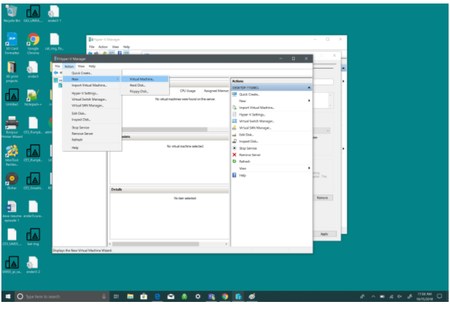Open Notepad++ desktop shortcut
450x311 pixels.
(x=34, y=98)
